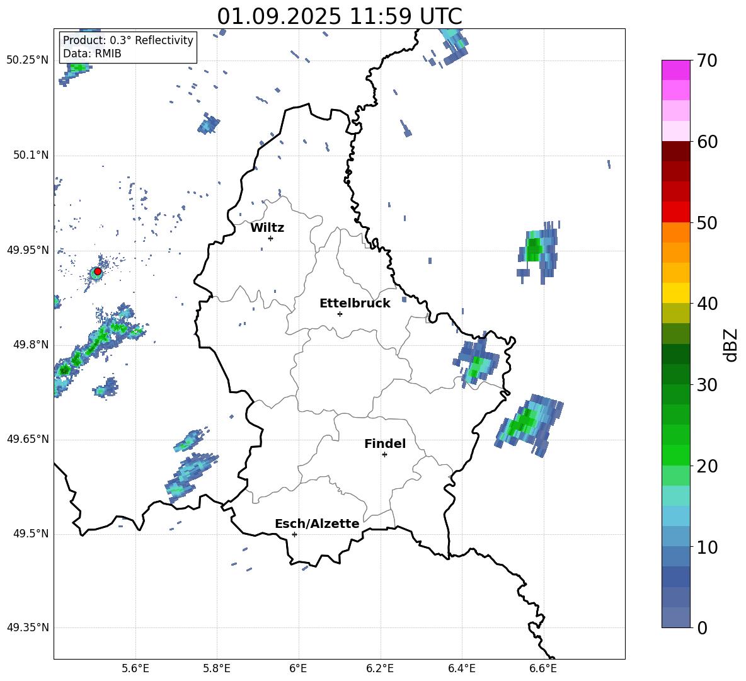The height and width of the screenshot is (681, 746).
Task: Click the colorbar label 70
Action: [707, 61]
